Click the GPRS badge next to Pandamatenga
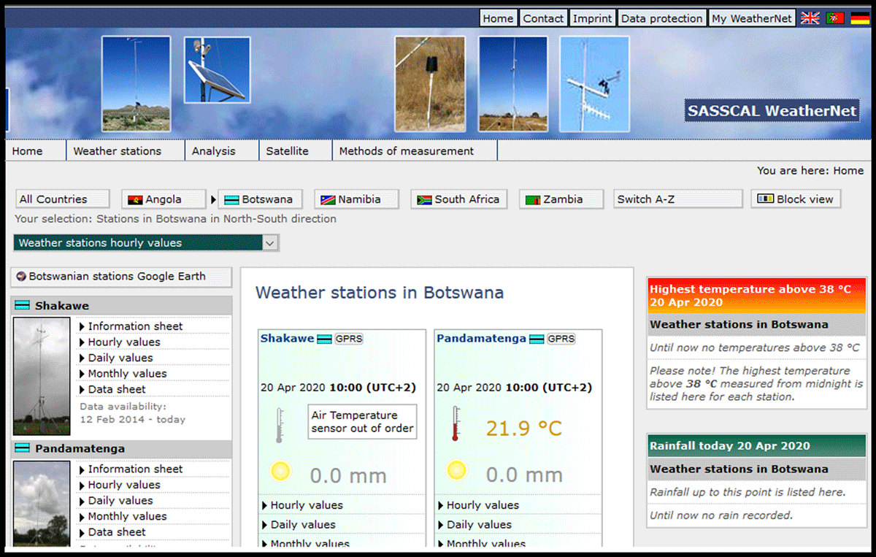This screenshot has width=876, height=557. 561,339
